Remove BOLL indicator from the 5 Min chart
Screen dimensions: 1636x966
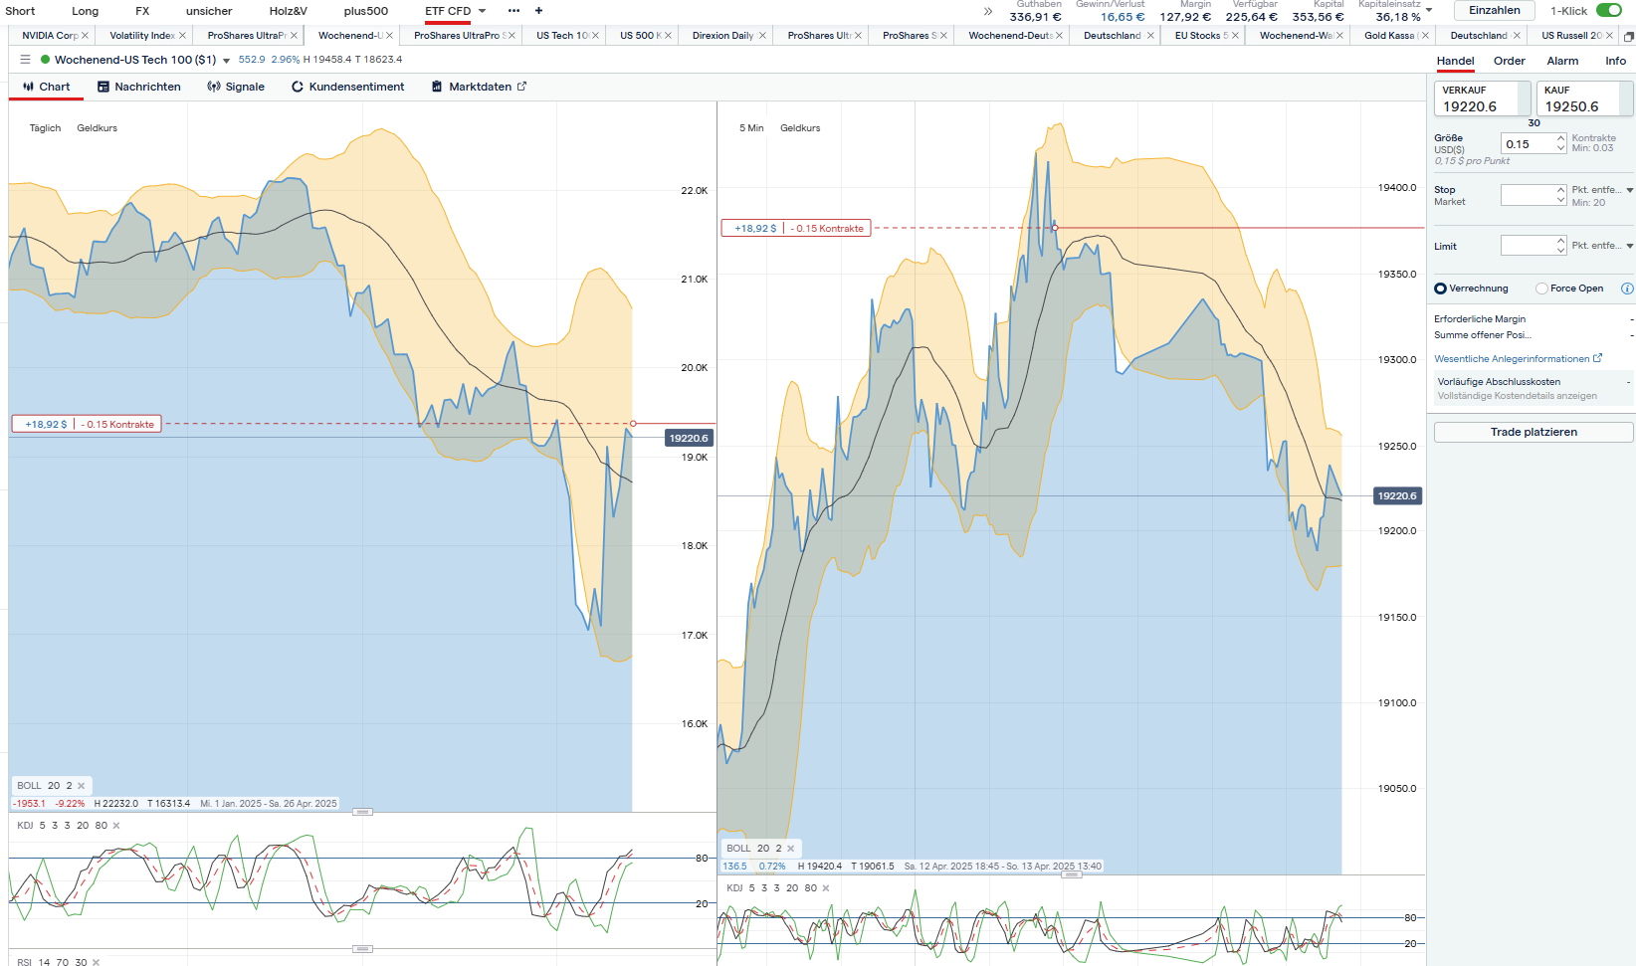(x=791, y=849)
